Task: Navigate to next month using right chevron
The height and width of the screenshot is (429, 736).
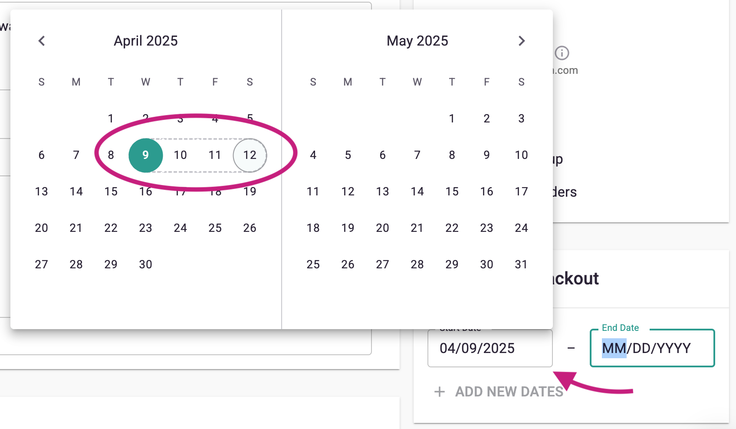Action: (522, 40)
